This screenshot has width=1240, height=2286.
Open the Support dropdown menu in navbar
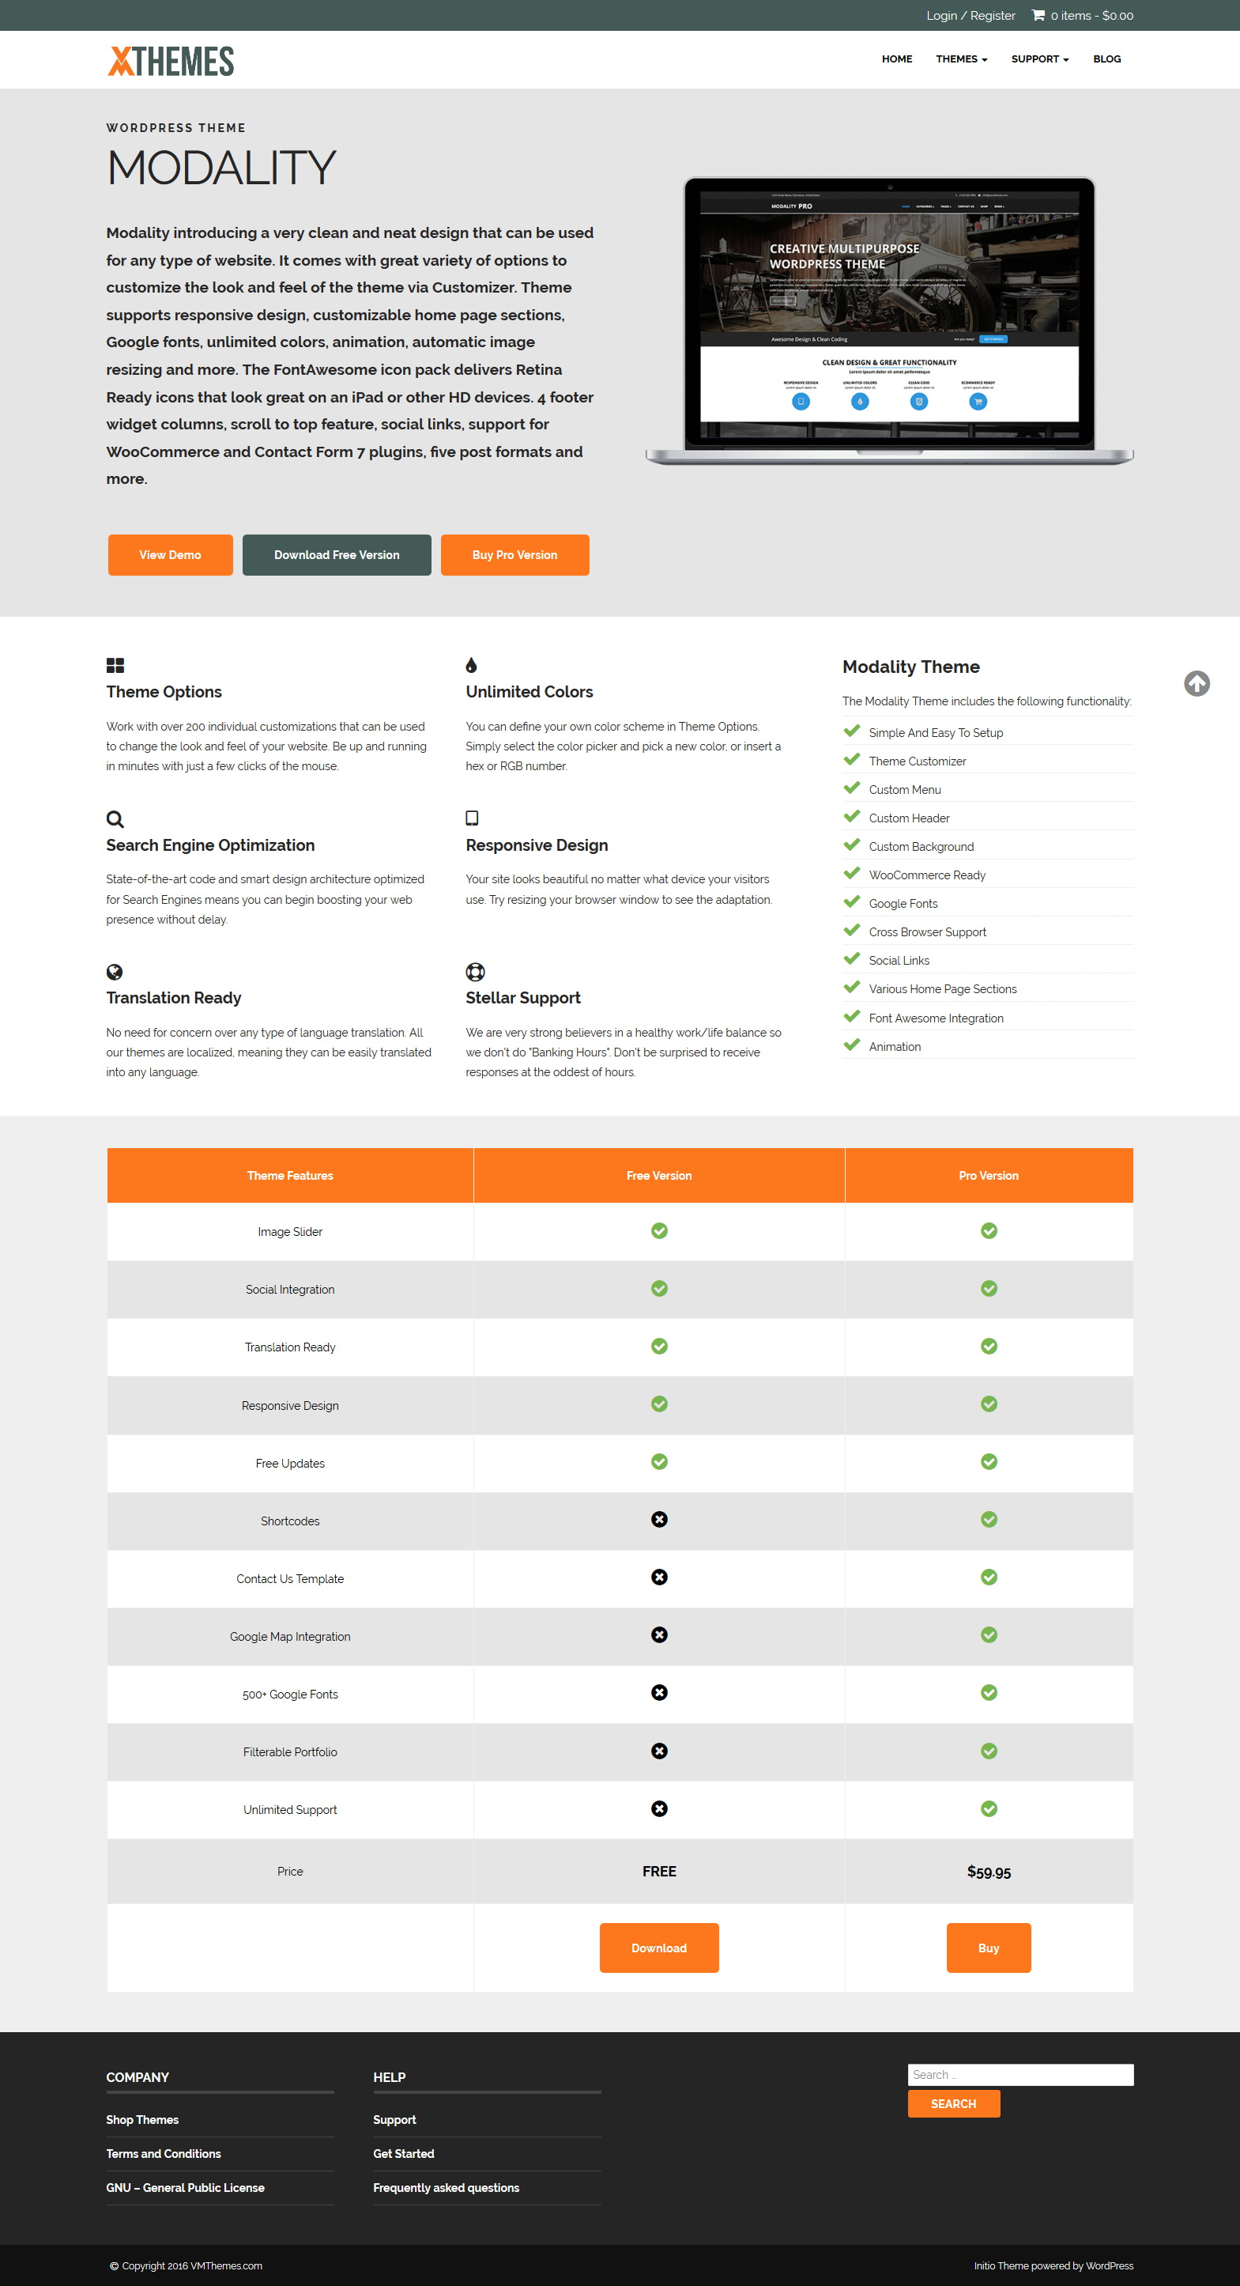(1039, 59)
